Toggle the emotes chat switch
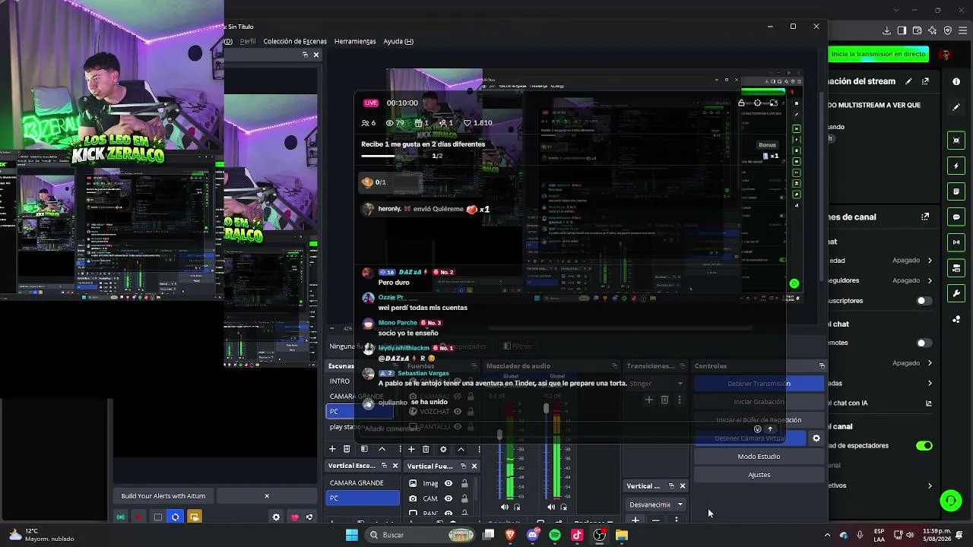 click(x=924, y=343)
